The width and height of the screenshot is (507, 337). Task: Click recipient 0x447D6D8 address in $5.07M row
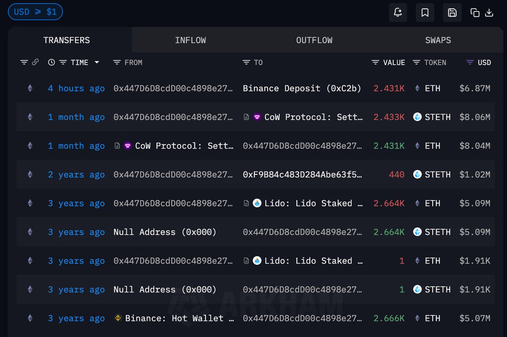point(303,318)
